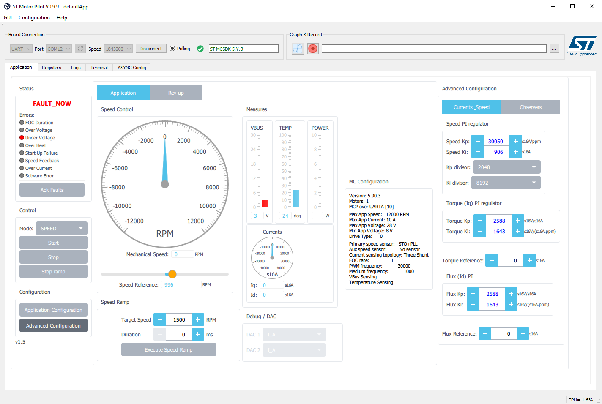
Task: Decrease Speed Ki with minus button
Action: click(478, 152)
